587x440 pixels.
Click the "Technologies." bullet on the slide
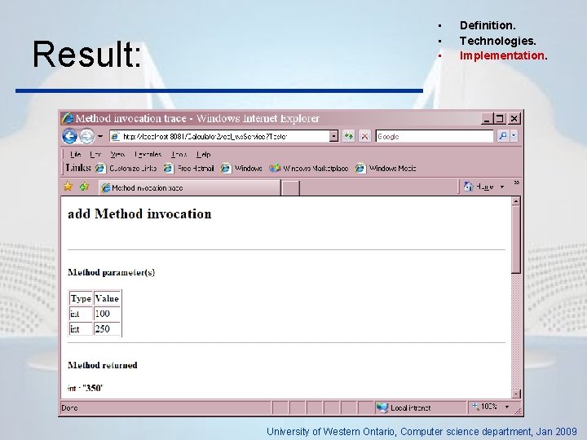(498, 41)
